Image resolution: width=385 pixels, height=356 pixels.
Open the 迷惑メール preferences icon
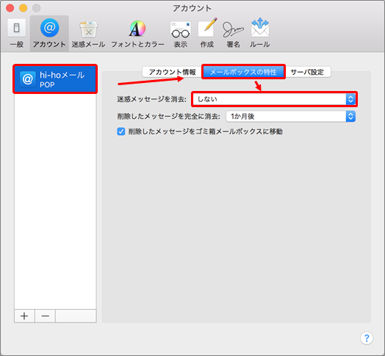[x=88, y=33]
